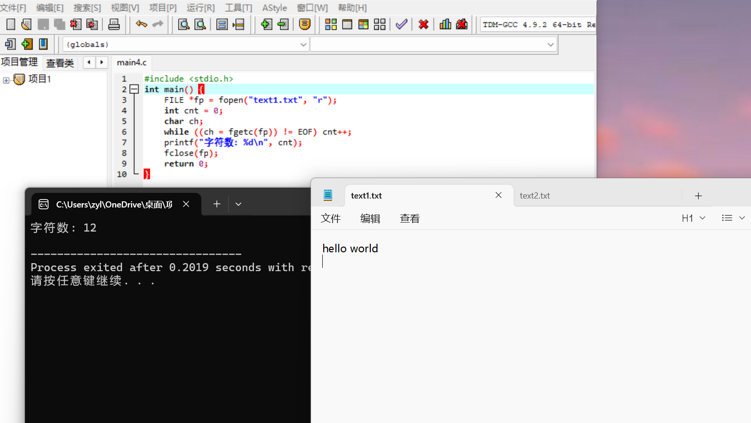Click the blue Go to bookmark icon

(43, 44)
